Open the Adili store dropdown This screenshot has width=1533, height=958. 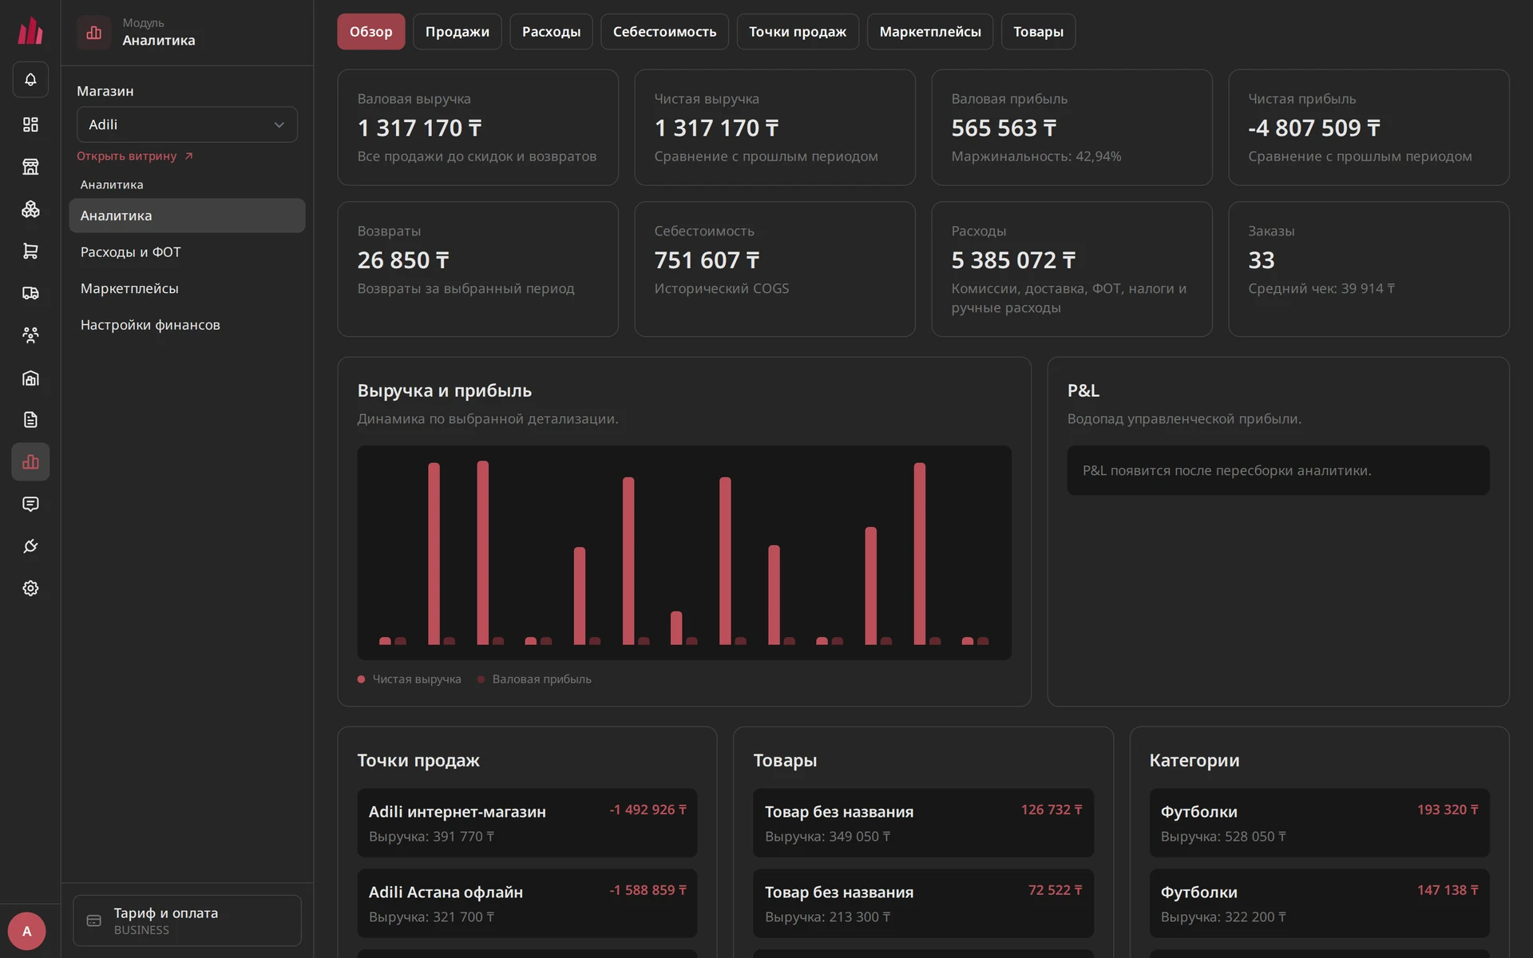point(187,125)
